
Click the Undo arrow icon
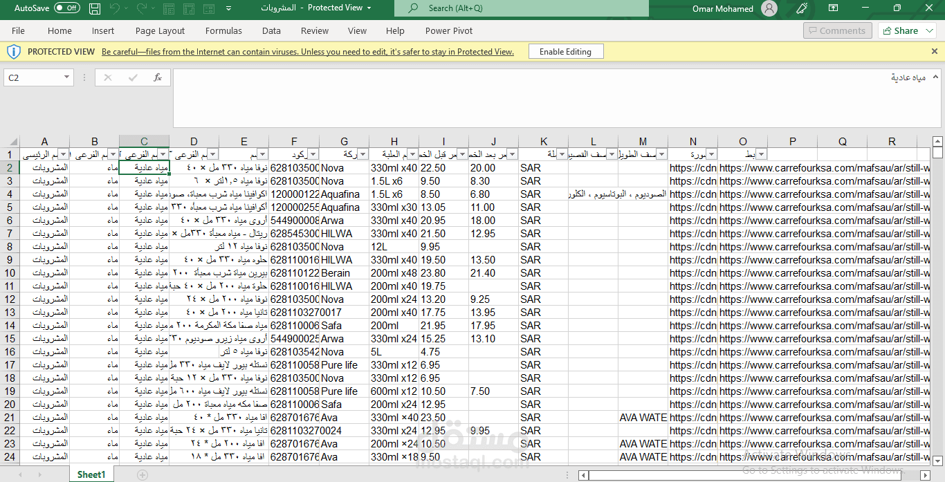[x=114, y=8]
